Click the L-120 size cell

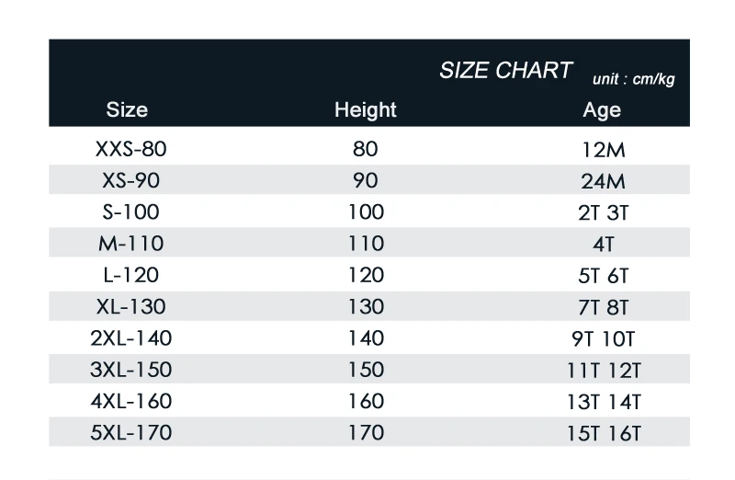(x=131, y=275)
